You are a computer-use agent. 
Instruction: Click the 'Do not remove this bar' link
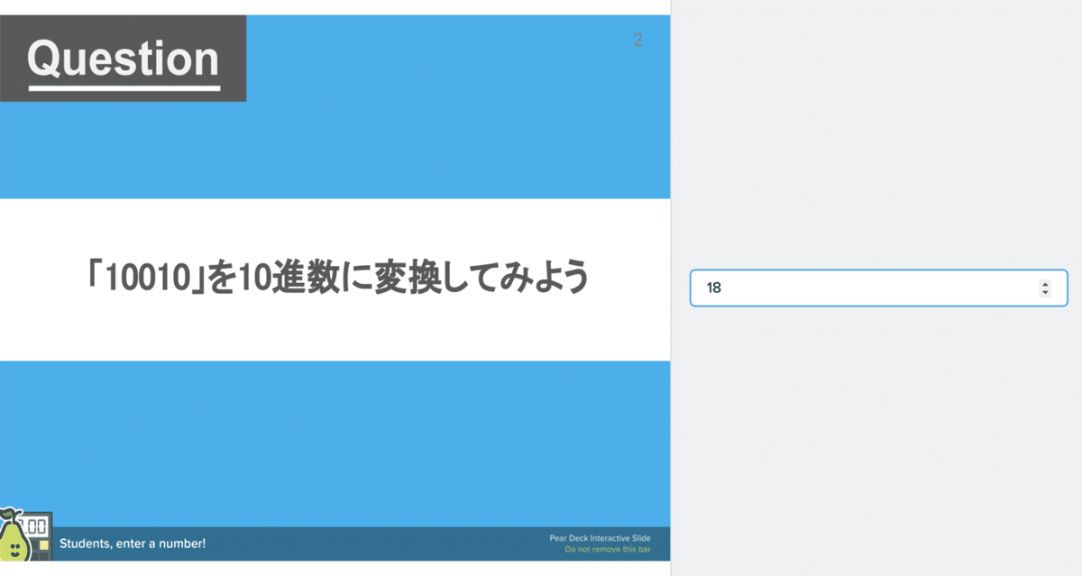click(606, 549)
